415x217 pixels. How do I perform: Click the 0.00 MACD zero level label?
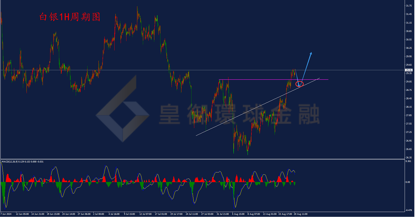[408, 182]
